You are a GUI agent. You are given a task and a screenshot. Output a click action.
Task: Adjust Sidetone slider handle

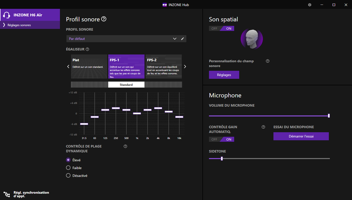222,158
